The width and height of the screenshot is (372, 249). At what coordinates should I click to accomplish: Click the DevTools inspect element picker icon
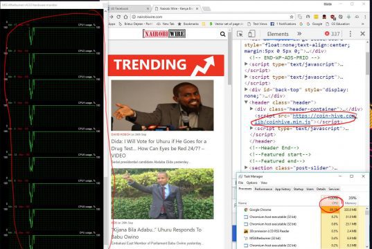[240, 34]
